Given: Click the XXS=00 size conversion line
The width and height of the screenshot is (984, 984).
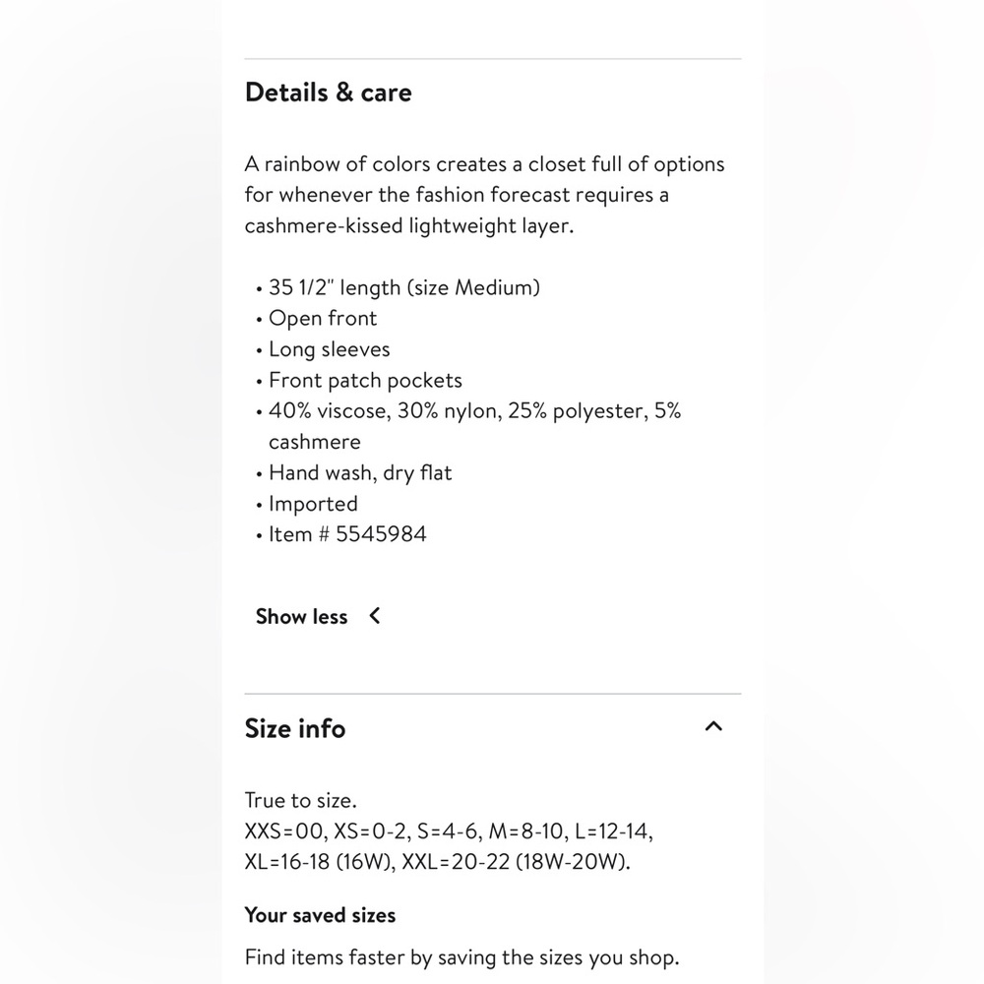Looking at the screenshot, I should click(x=449, y=830).
